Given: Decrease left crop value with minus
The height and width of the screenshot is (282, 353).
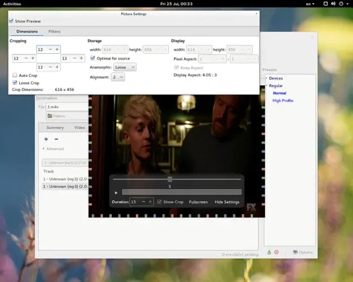Looking at the screenshot, I should (26, 58).
